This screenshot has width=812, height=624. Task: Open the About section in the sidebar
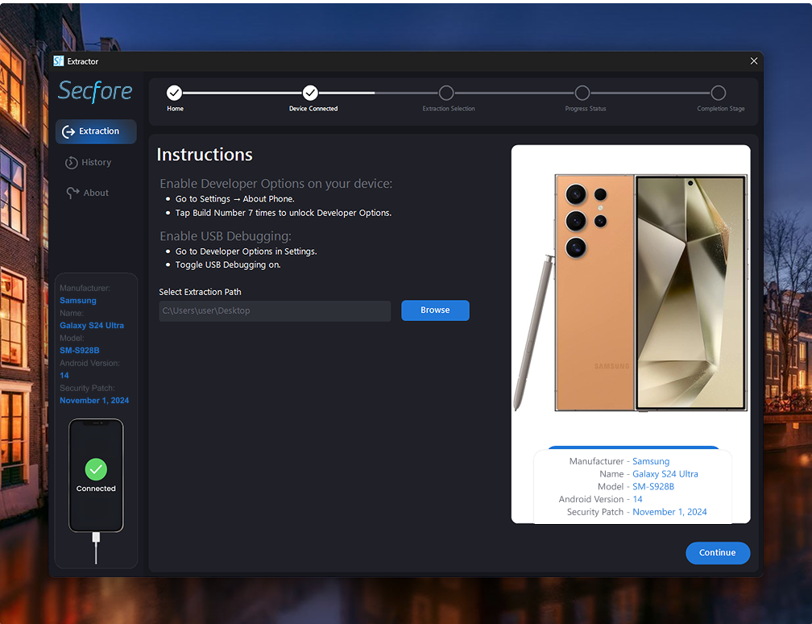(x=88, y=193)
